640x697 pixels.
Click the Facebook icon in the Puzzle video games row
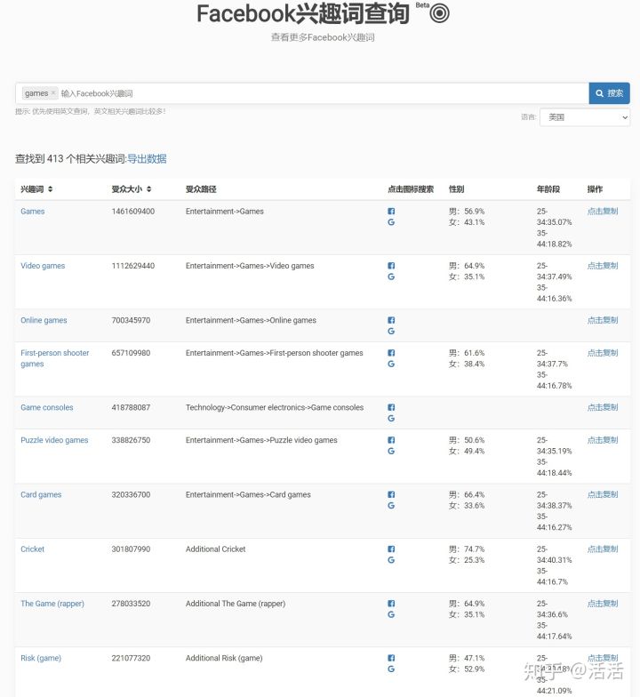point(391,440)
